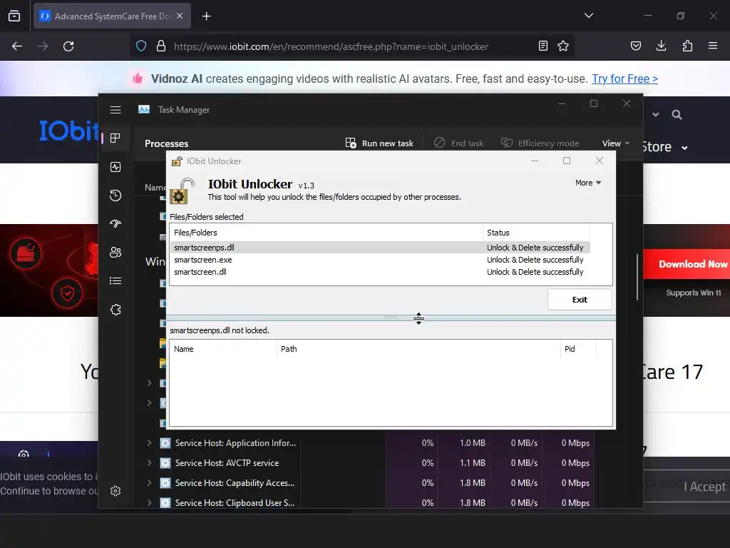This screenshot has width=730, height=548.
Task: Close Advanced SystemCare browser tab
Action: 180,16
